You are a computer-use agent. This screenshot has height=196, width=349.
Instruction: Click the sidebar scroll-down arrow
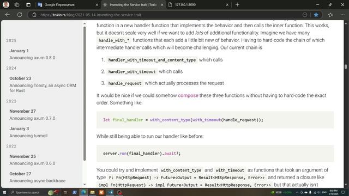(x=85, y=184)
